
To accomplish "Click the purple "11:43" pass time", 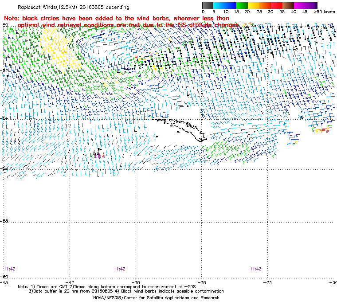I will point(255,269).
